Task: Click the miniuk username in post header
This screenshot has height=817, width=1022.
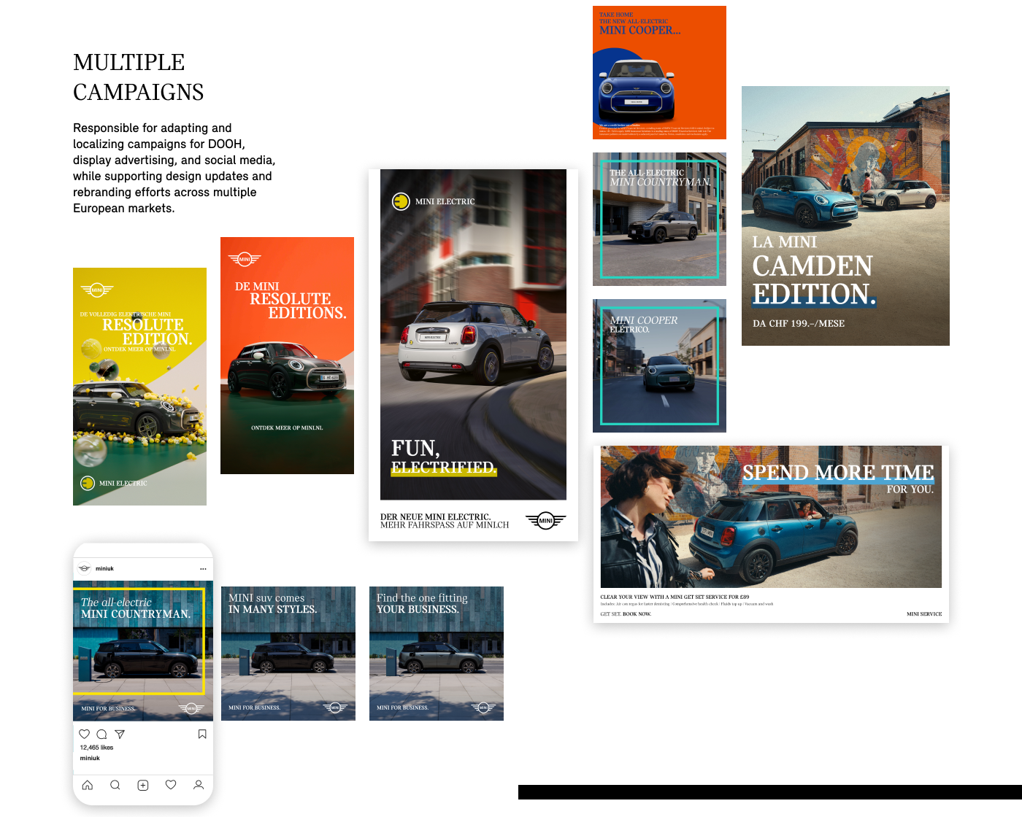Action: 104,568
